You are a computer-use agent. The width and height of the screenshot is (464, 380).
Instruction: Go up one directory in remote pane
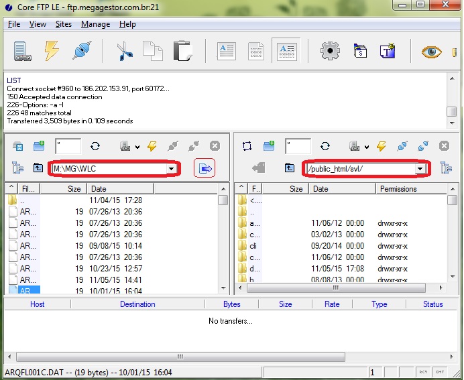pos(289,168)
